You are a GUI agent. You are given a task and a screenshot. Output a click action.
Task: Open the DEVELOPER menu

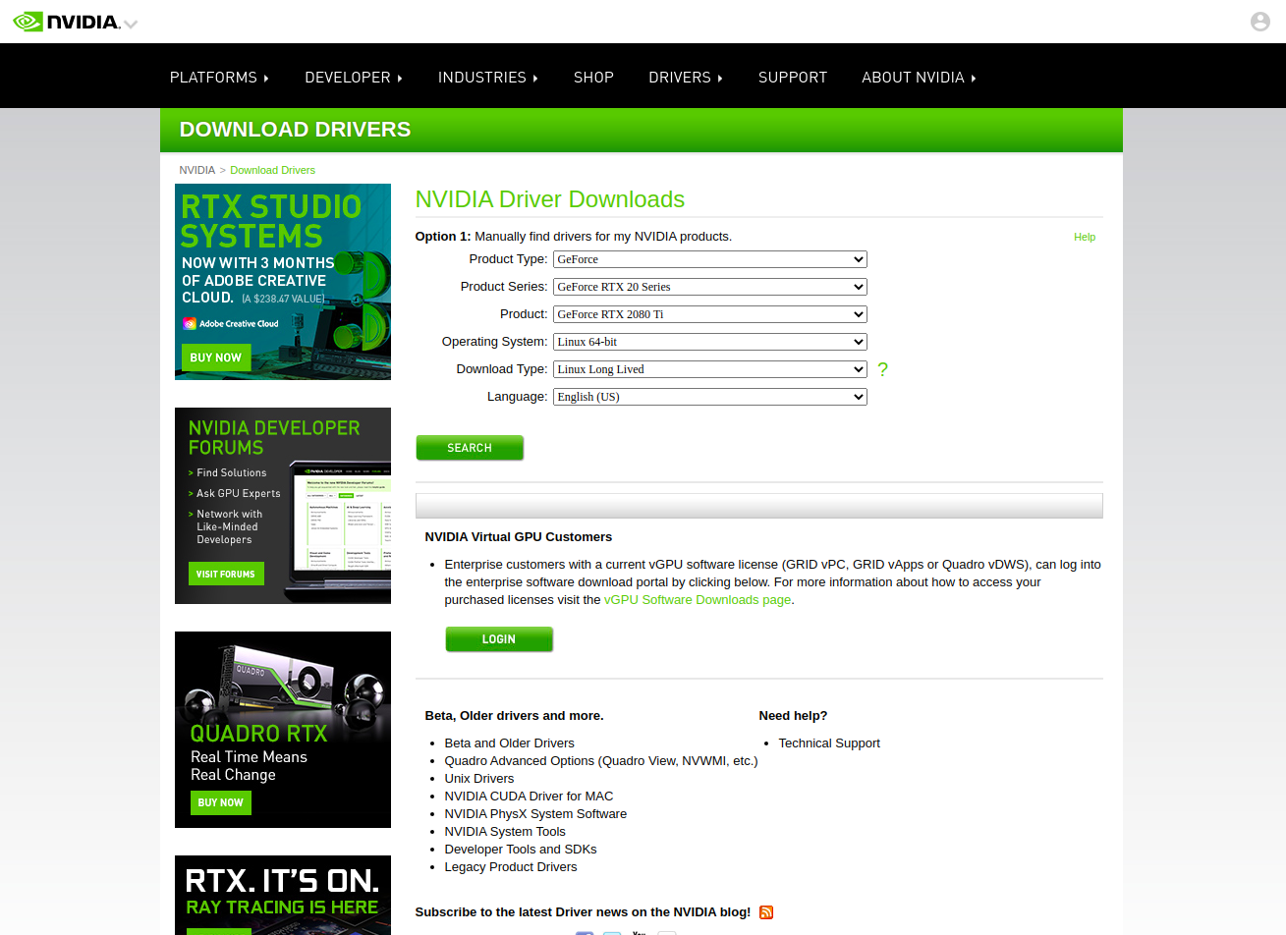point(354,78)
